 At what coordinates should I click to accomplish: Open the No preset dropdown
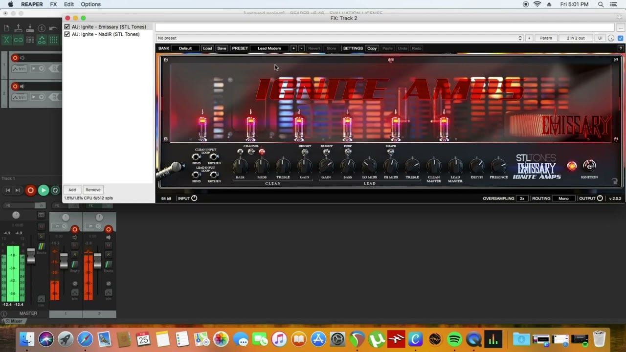[x=339, y=38]
